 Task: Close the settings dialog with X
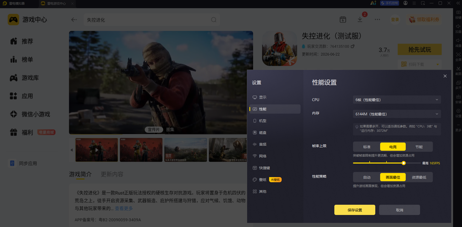[x=445, y=76]
